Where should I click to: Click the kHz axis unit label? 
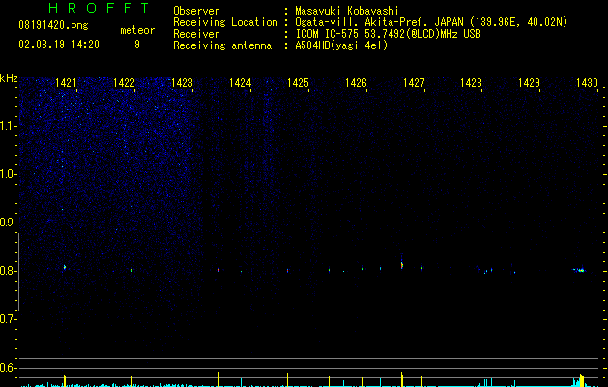[9, 78]
